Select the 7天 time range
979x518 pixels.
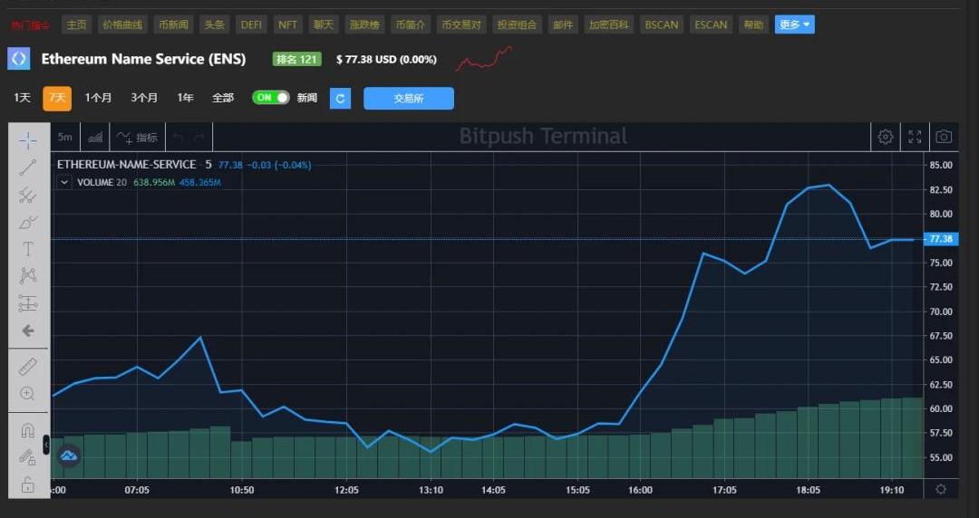pyautogui.click(x=57, y=98)
